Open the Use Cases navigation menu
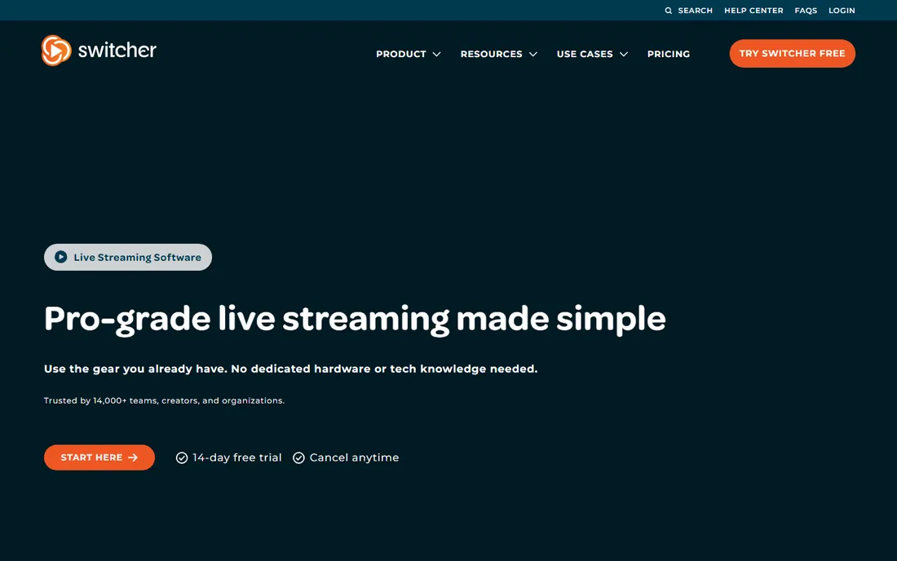The width and height of the screenshot is (897, 561). point(585,54)
